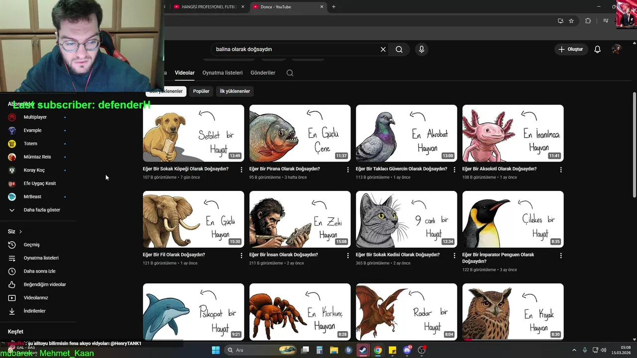Filter videos by Popüler
The width and height of the screenshot is (637, 358).
click(x=201, y=91)
